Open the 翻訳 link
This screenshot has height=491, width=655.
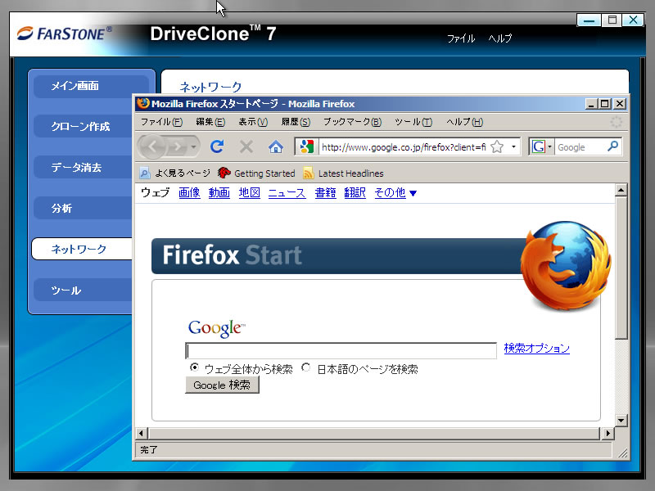355,192
